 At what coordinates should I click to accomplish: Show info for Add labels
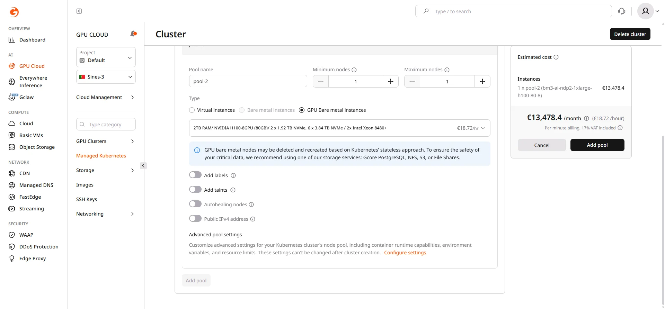(x=233, y=175)
